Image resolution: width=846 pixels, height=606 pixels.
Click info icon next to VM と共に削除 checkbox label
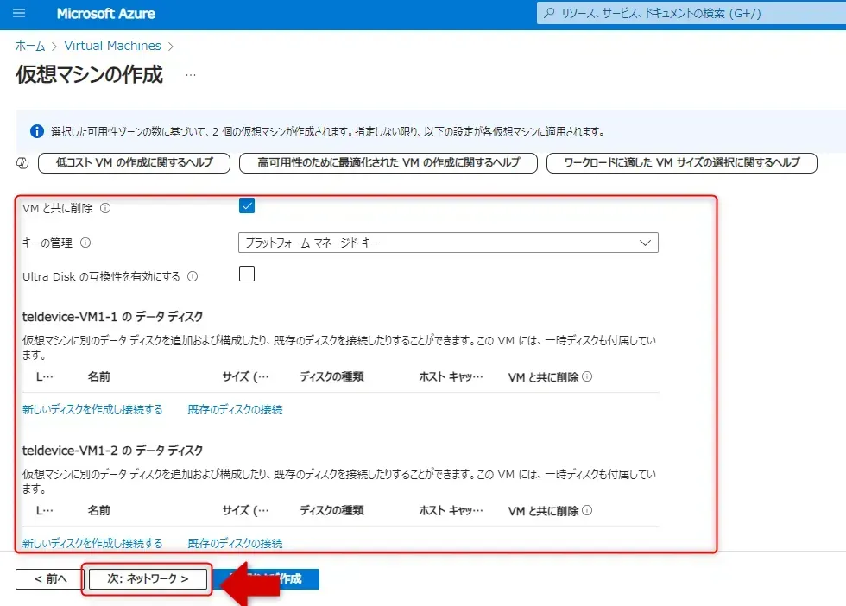point(106,208)
